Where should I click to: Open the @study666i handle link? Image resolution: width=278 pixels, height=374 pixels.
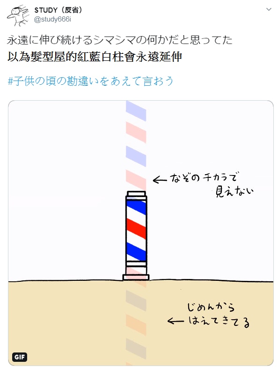pyautogui.click(x=52, y=19)
